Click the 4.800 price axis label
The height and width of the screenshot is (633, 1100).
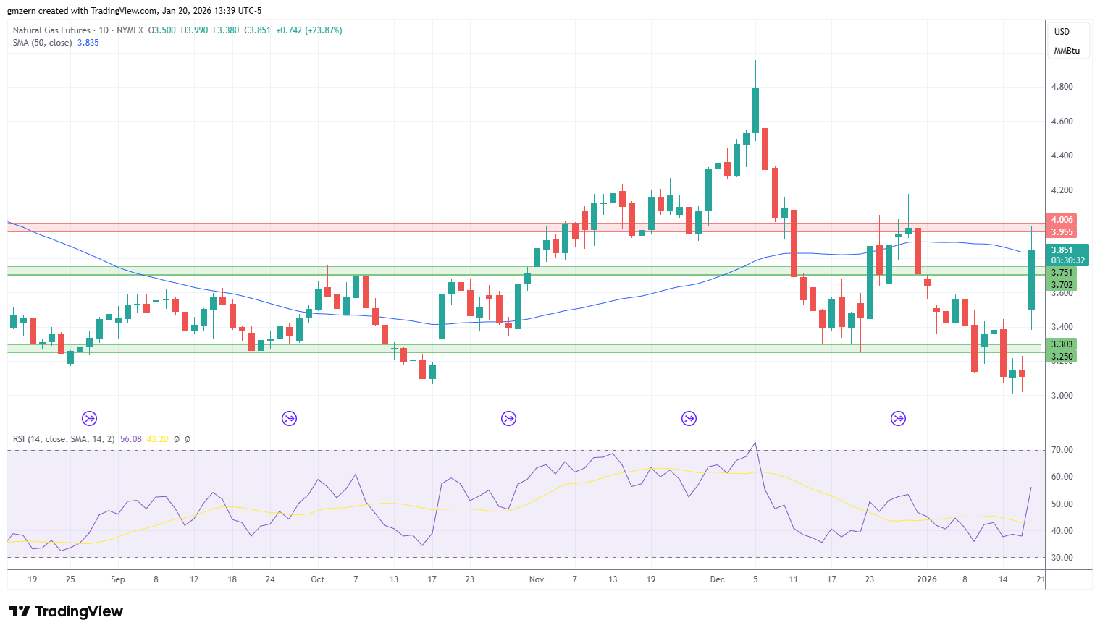coord(1062,87)
